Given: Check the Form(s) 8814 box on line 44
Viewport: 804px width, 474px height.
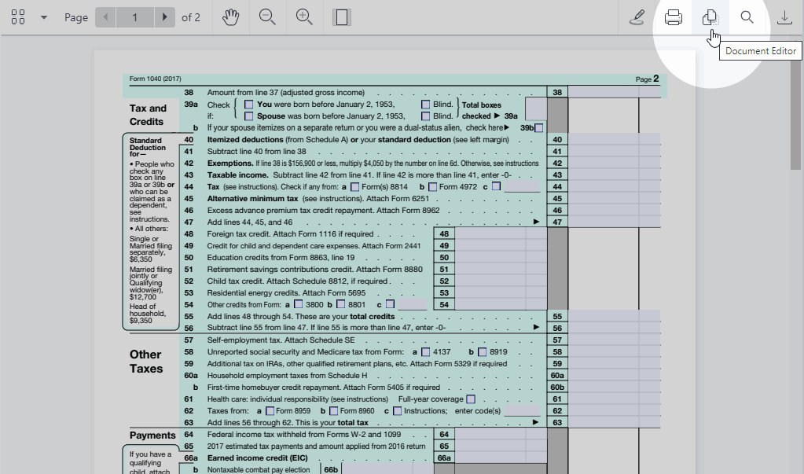Looking at the screenshot, I should [355, 187].
